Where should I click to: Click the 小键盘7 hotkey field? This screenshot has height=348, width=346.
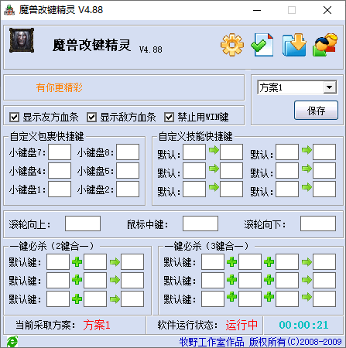point(60,152)
